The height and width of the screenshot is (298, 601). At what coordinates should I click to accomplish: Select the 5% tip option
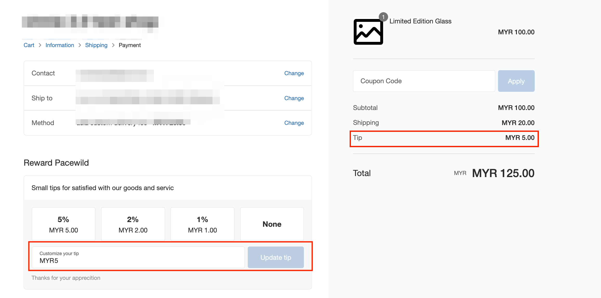(x=63, y=224)
